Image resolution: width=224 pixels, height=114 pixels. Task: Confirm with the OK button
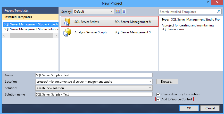(x=189, y=108)
